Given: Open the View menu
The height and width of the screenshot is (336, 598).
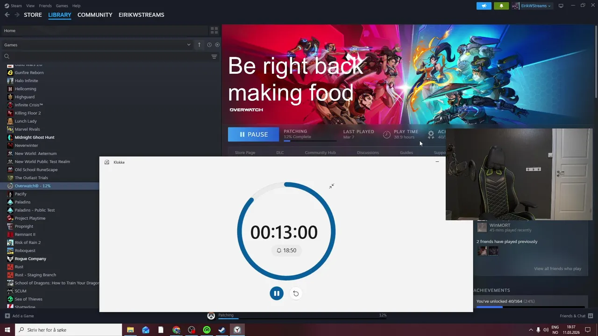Looking at the screenshot, I should pos(30,6).
